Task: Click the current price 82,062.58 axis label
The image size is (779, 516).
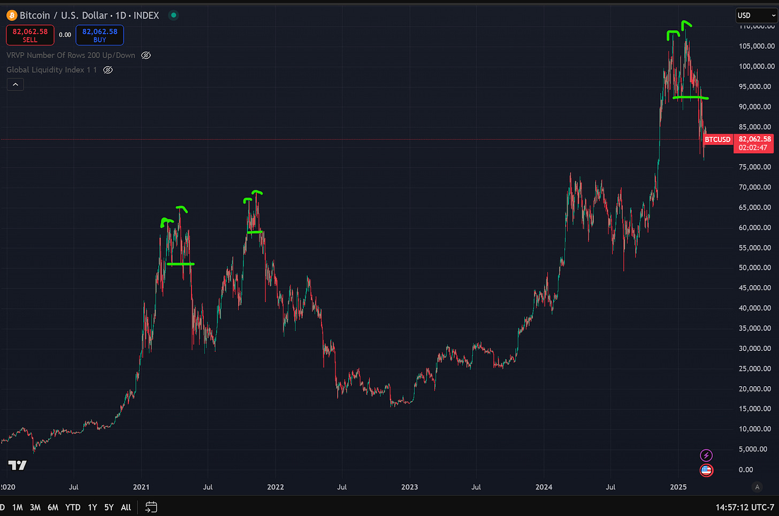Action: 753,143
